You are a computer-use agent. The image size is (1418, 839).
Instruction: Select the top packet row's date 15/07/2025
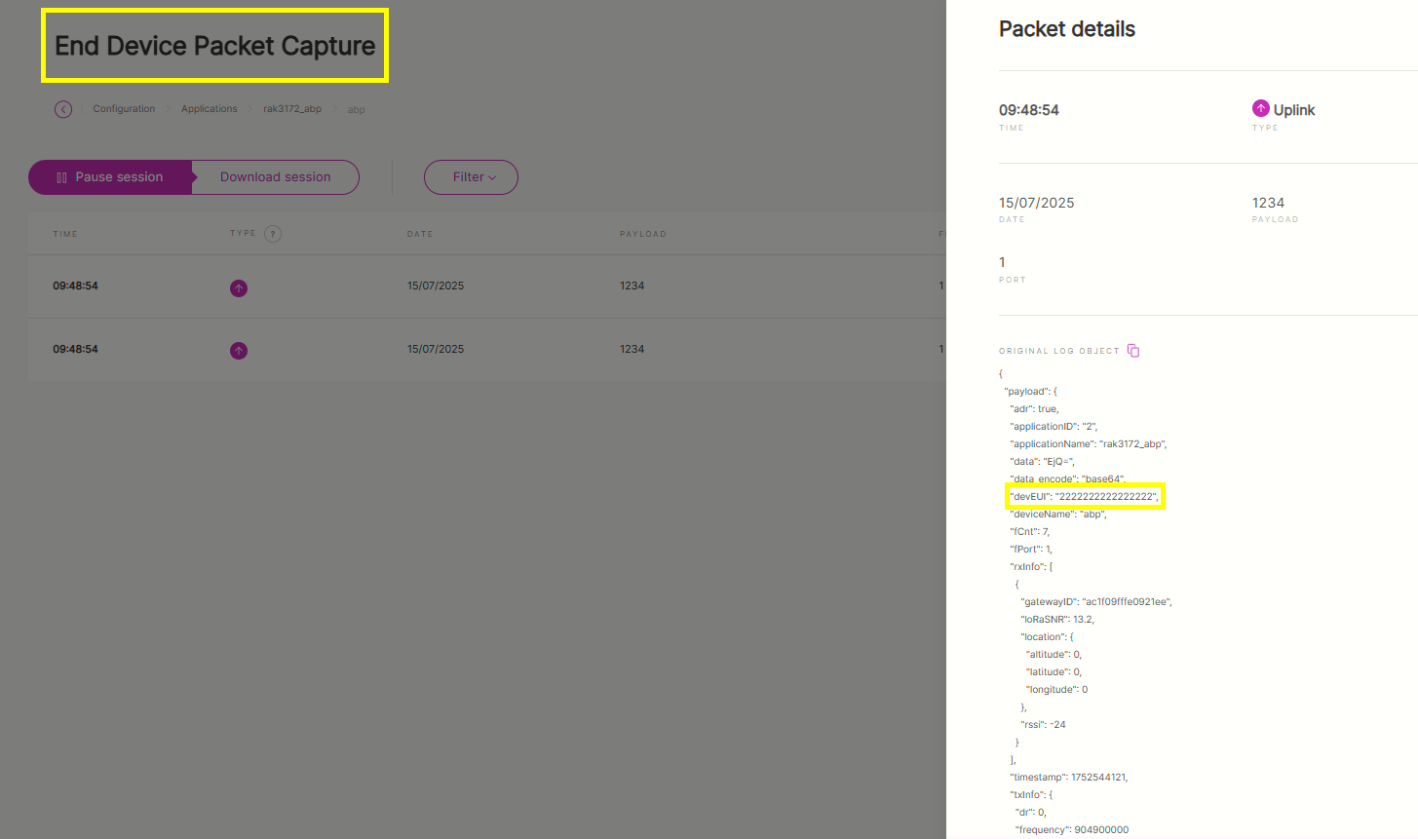(436, 286)
